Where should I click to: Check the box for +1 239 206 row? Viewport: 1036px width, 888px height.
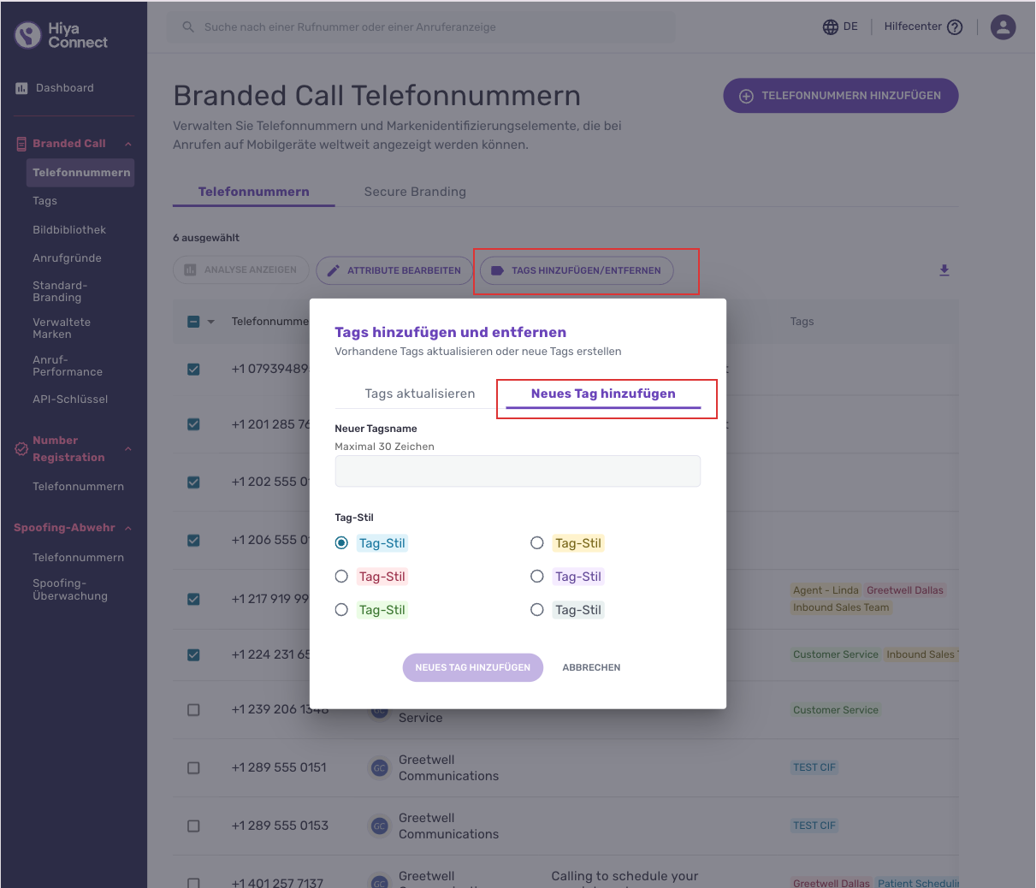(193, 710)
